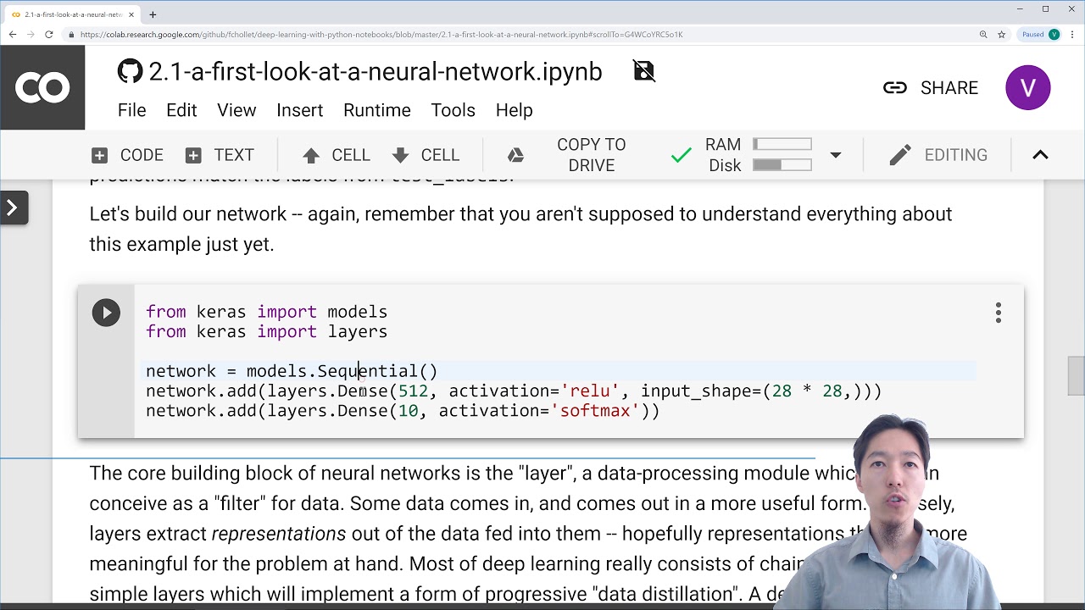Open the cell's three-dot options menu
Image resolution: width=1085 pixels, height=610 pixels.
tap(999, 313)
